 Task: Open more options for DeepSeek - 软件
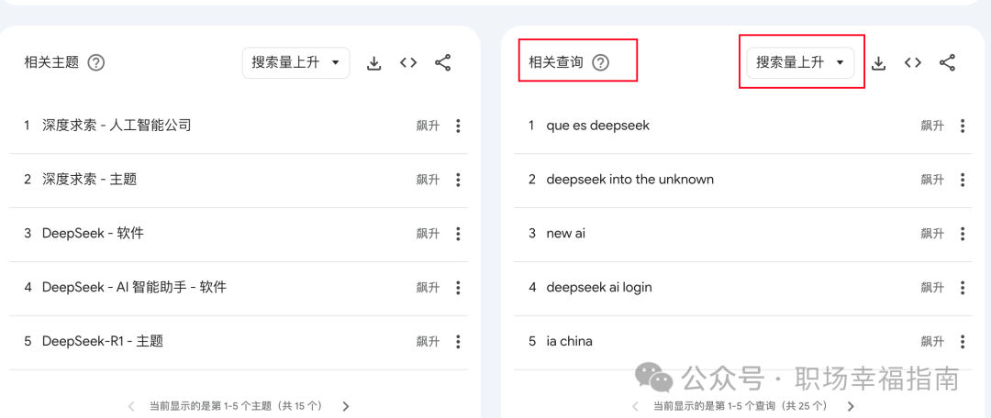coord(458,234)
